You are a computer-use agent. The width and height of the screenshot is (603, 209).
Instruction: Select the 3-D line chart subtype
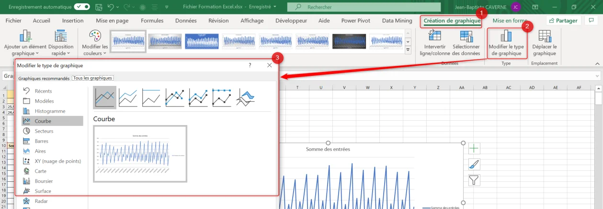246,97
